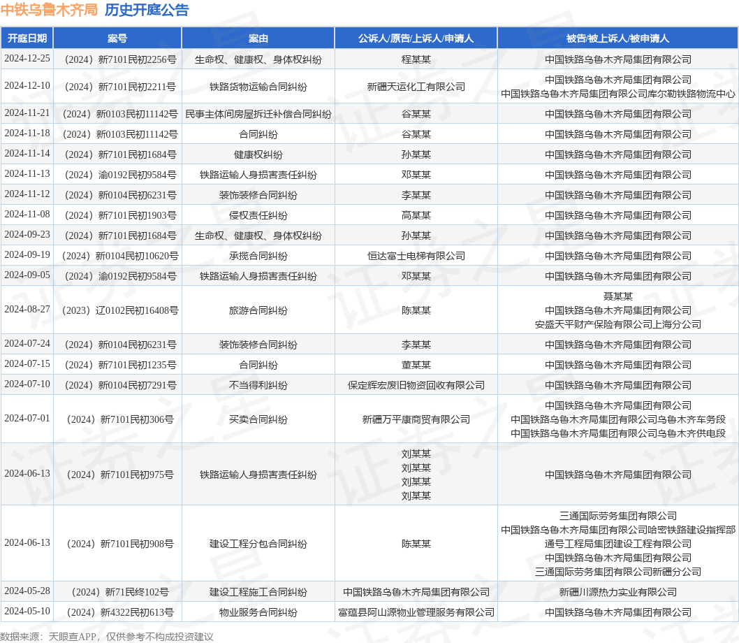Click the 数据来源 天眼查APP footer note

107,637
